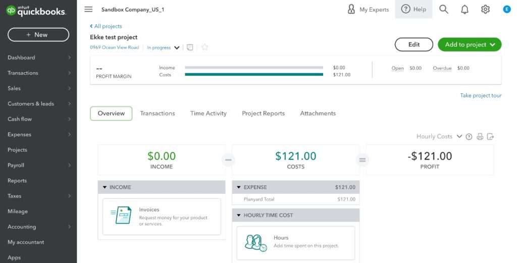The image size is (517, 263).
Task: Collapse the INCOME section
Action: coord(105,187)
